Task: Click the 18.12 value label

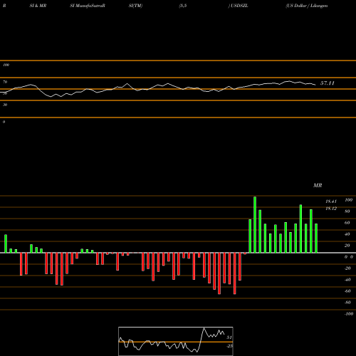Action: coord(331,209)
